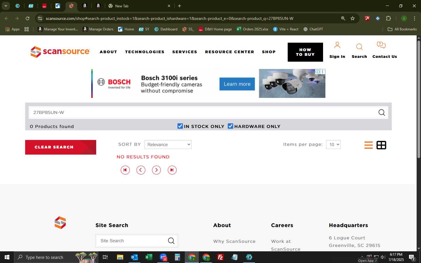Open the Work at ScanSource link

(286, 245)
